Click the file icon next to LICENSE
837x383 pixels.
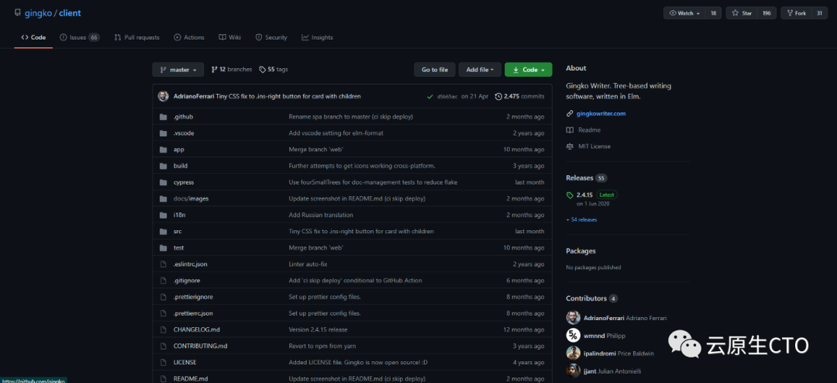coord(164,362)
